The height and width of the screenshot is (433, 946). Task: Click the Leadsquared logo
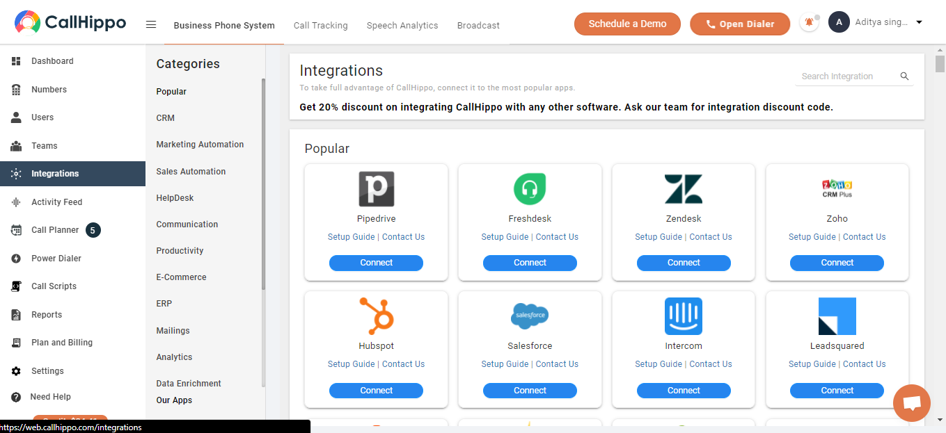click(837, 316)
